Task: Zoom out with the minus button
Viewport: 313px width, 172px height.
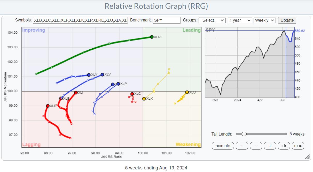Action: (256, 146)
